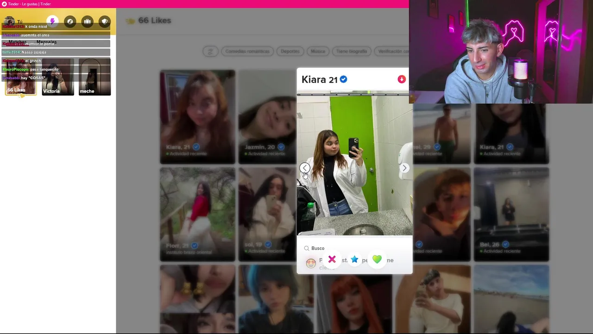The height and width of the screenshot is (334, 593).
Task: Show the previous photo of Kiara
Action: pos(305,168)
